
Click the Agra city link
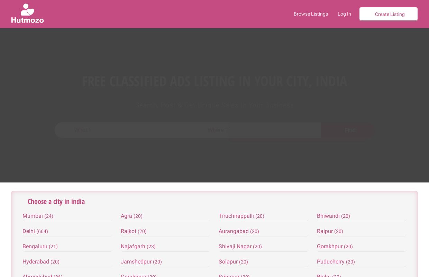[127, 216]
